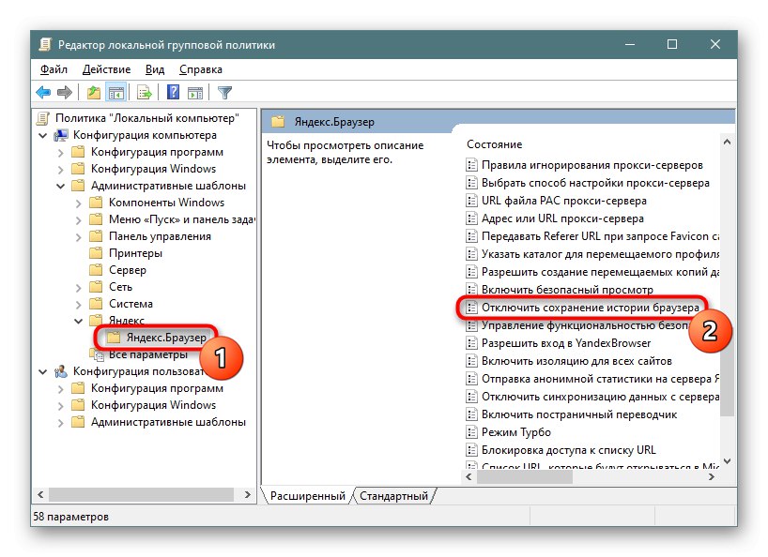Select Политика "Локальный компьютер" root

[147, 118]
